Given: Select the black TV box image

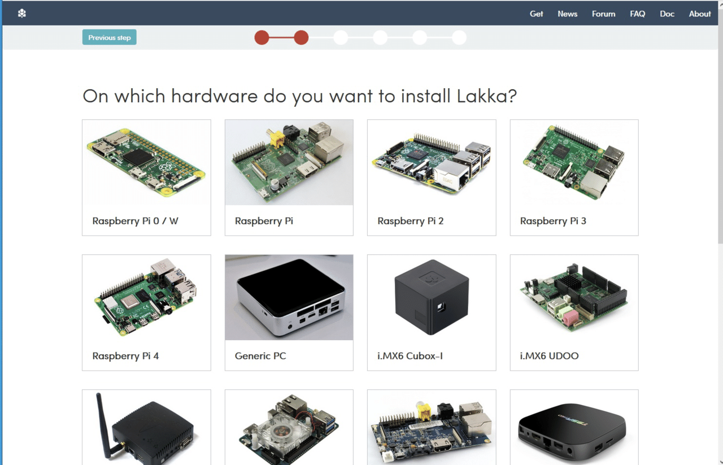Looking at the screenshot, I should (x=574, y=428).
